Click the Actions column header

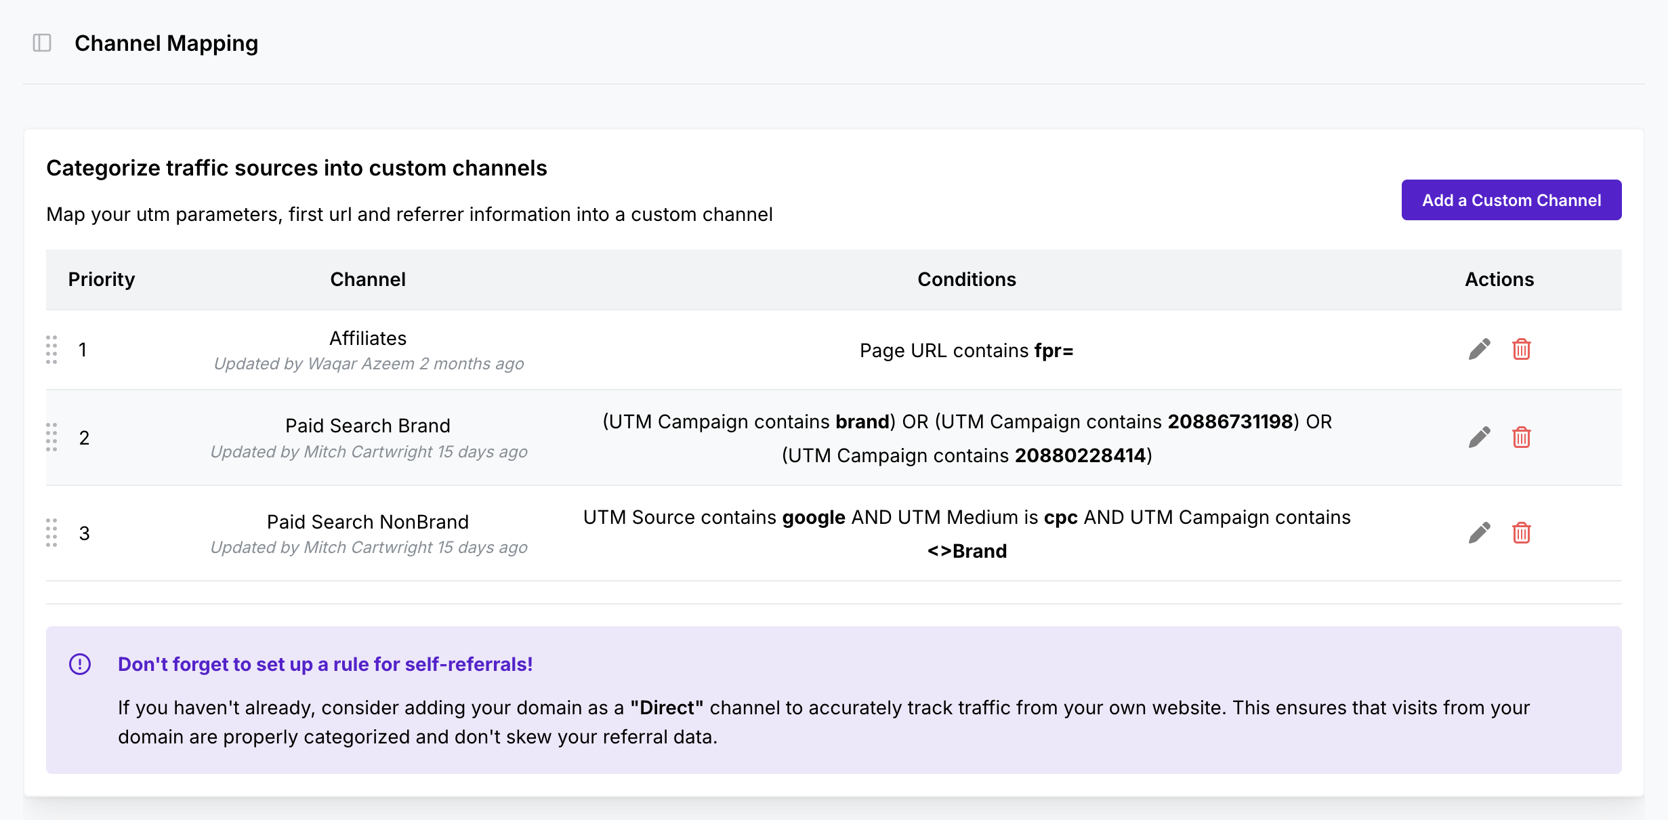(1499, 279)
